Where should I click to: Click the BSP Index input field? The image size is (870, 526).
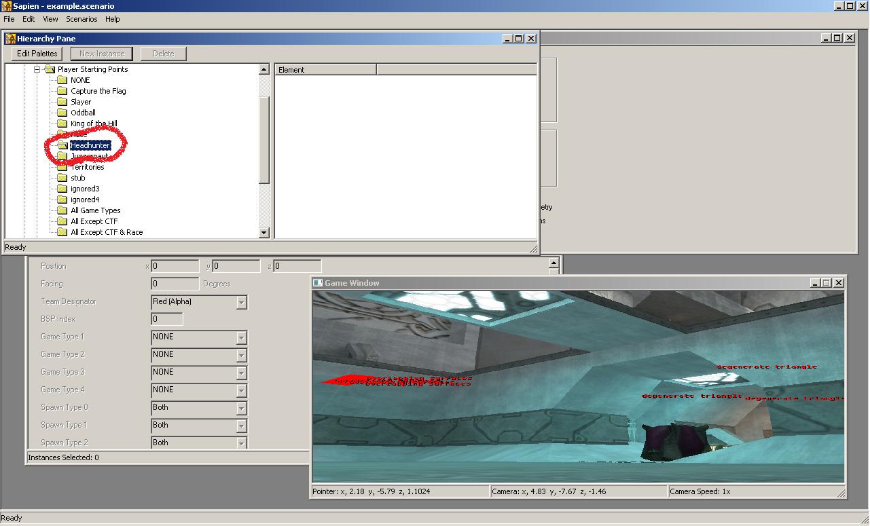(x=167, y=319)
